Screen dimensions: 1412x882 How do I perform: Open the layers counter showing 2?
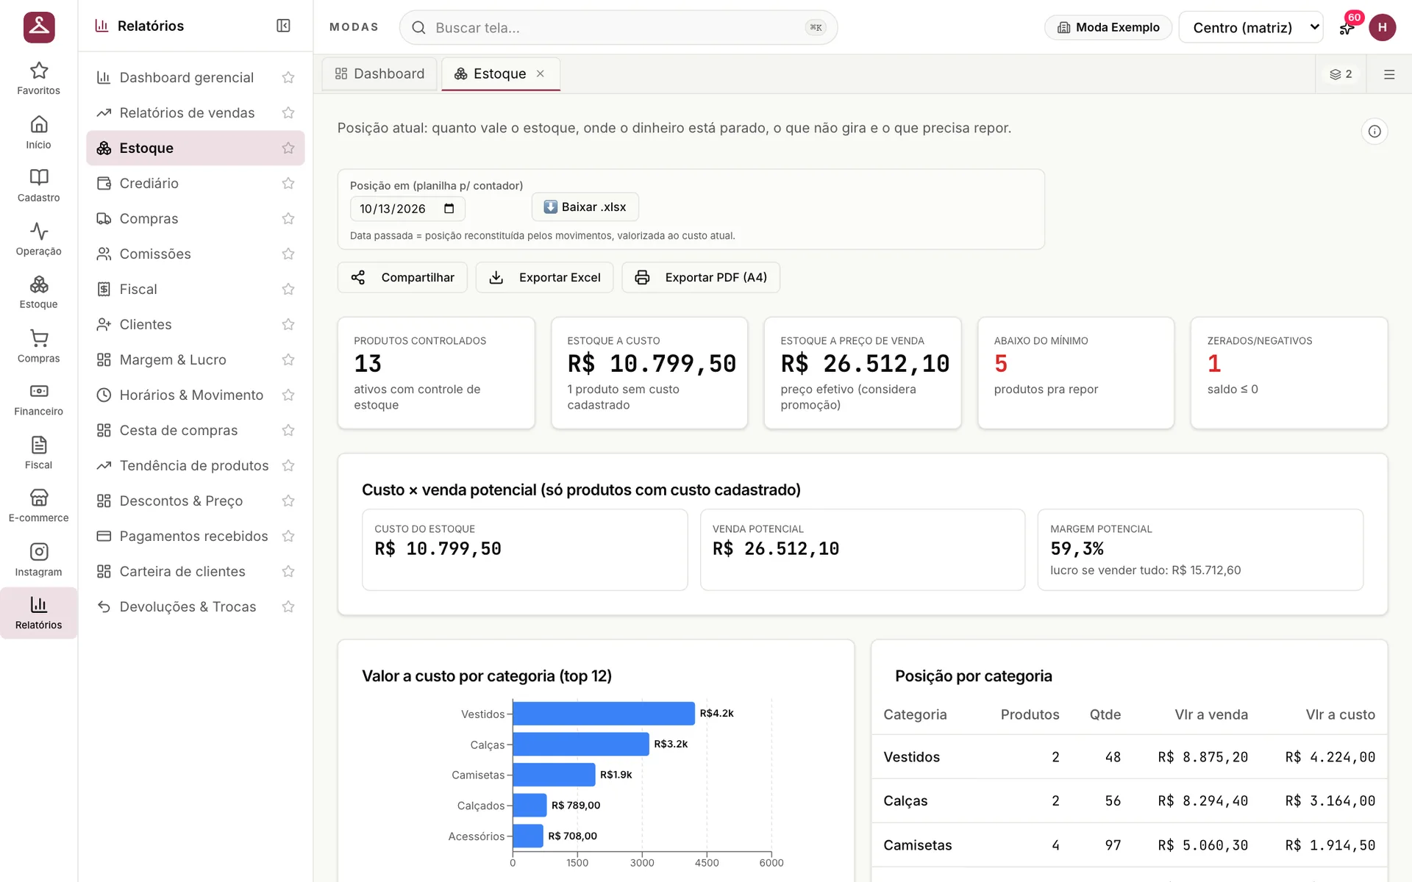1341,74
